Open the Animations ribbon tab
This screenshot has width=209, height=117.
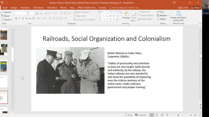(x=39, y=8)
